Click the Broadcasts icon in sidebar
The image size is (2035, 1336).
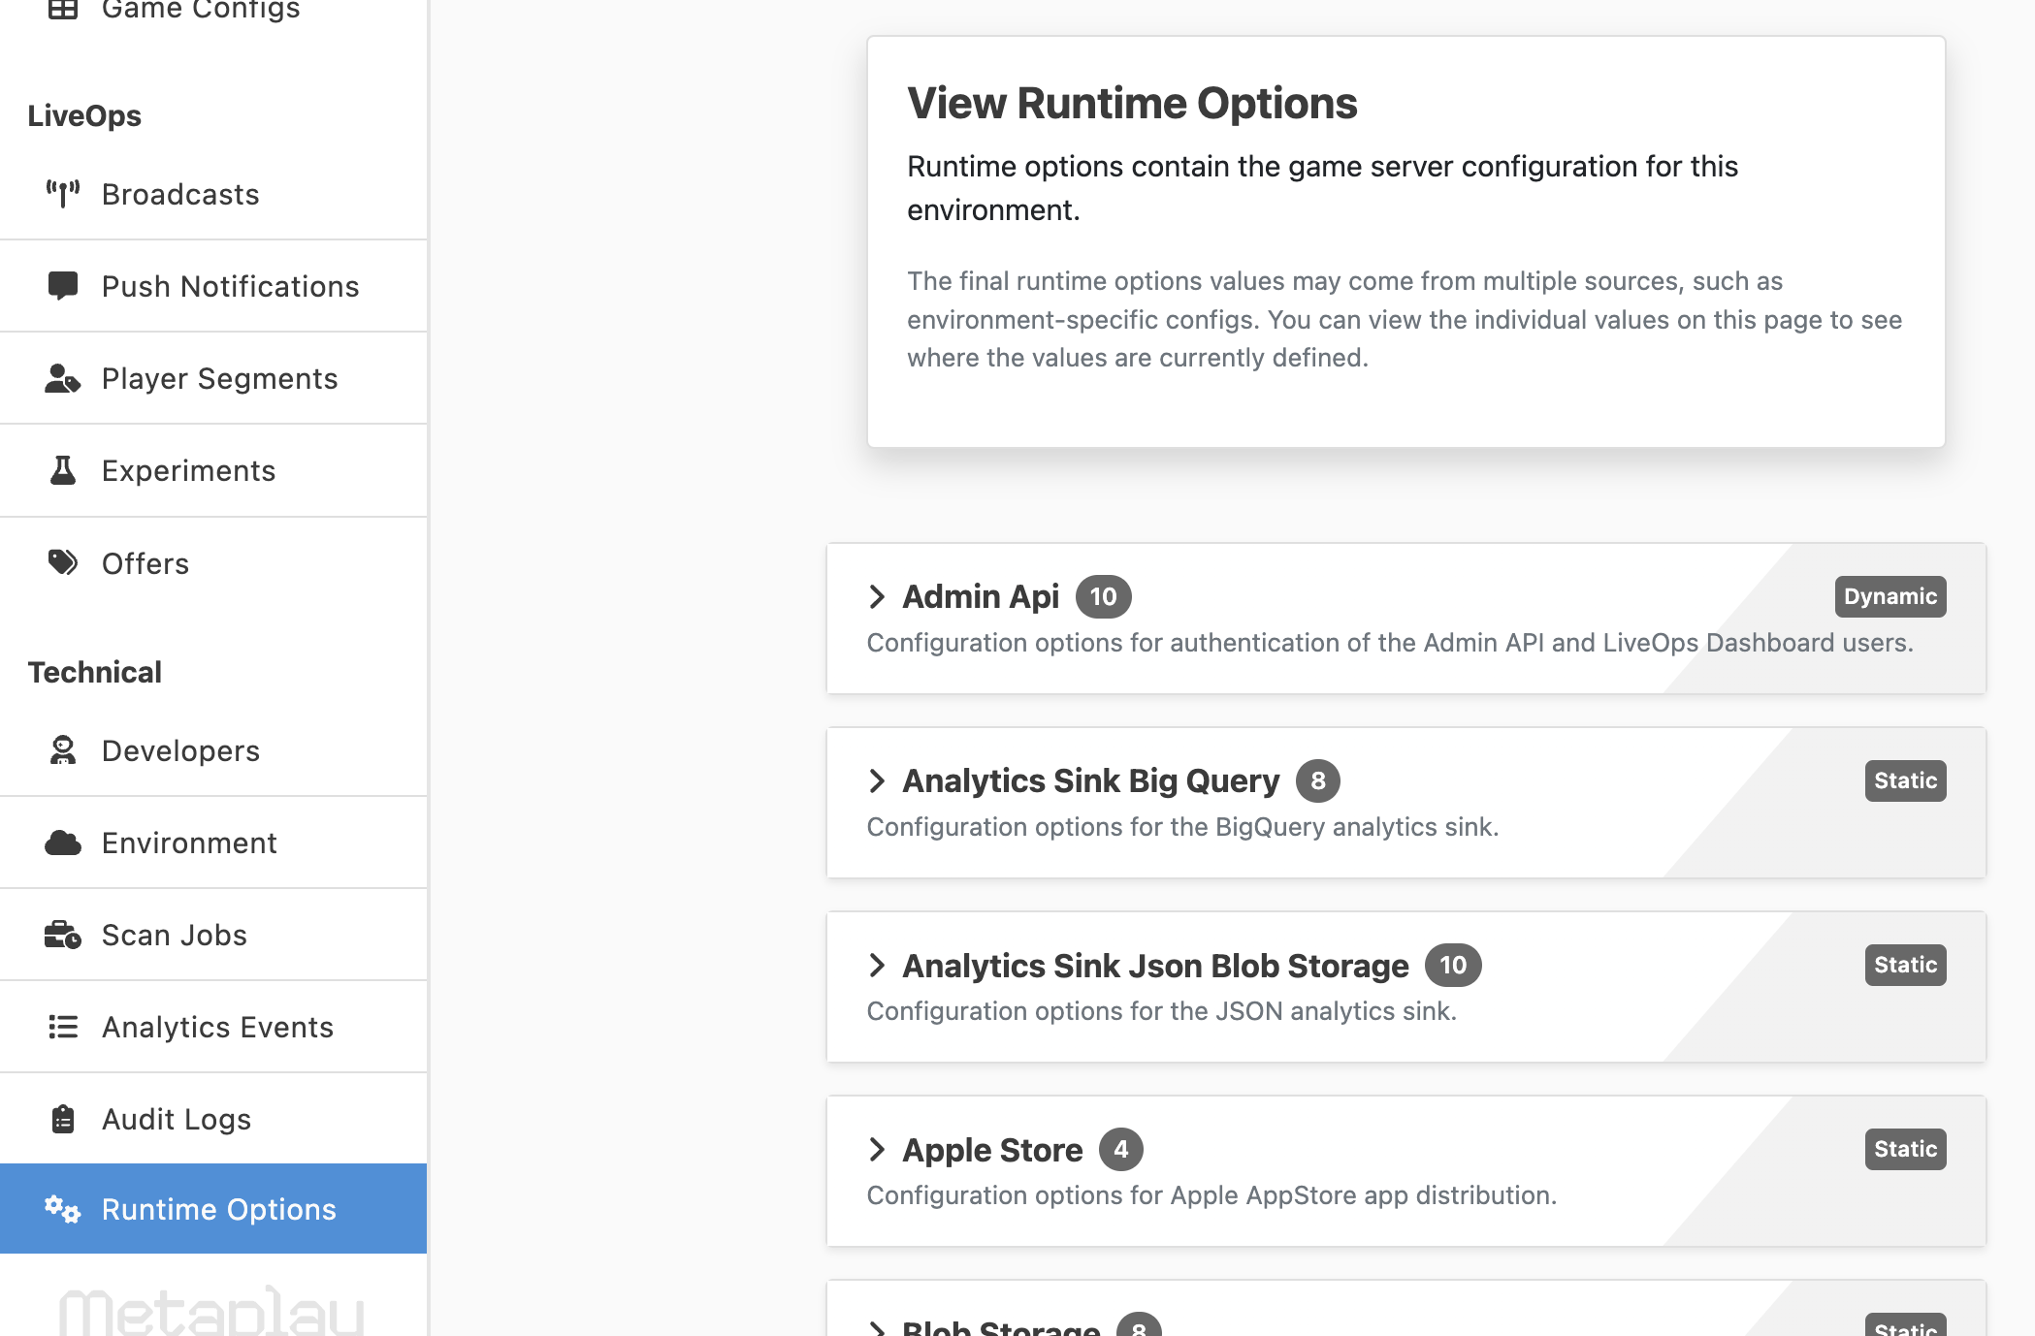pyautogui.click(x=63, y=194)
